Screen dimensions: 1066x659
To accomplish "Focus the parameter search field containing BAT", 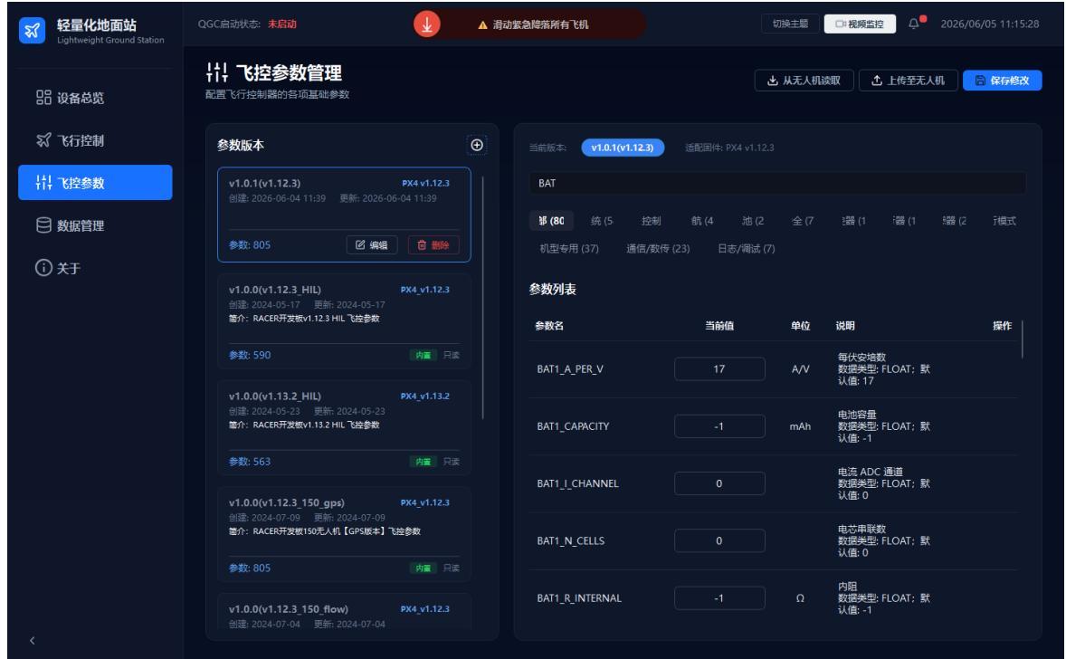I will [x=777, y=183].
